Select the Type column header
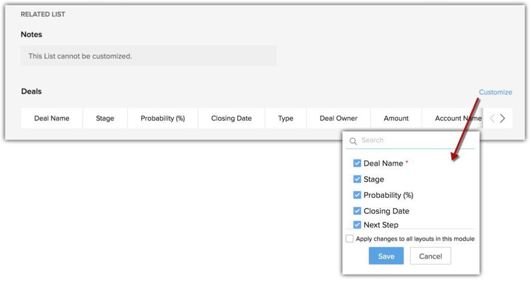Screen dimensions: 531x281 286,118
